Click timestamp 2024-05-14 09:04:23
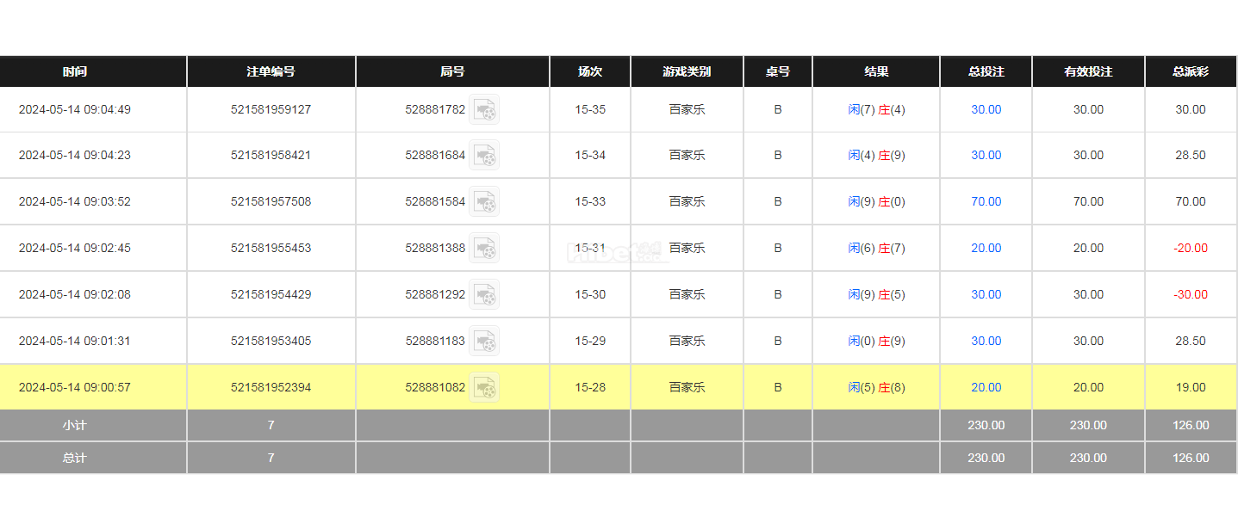Viewport: 1238px width, 505px height. click(x=75, y=155)
